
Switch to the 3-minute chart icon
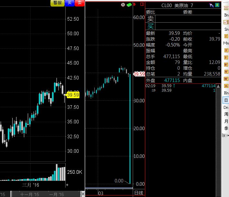tap(226, 50)
